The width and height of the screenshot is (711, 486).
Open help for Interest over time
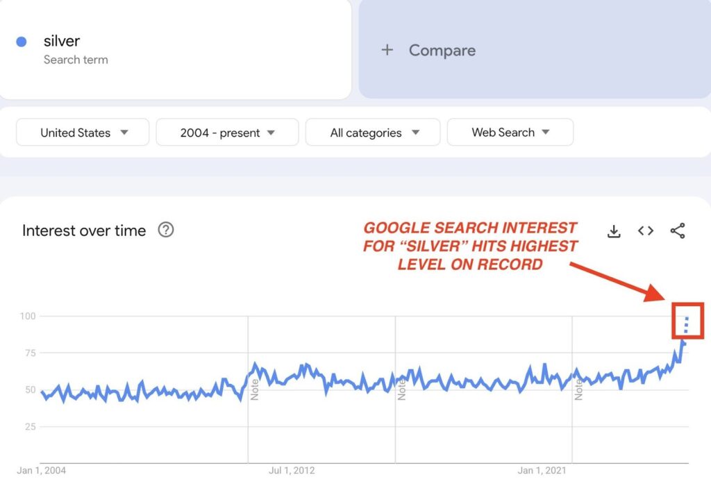[166, 230]
